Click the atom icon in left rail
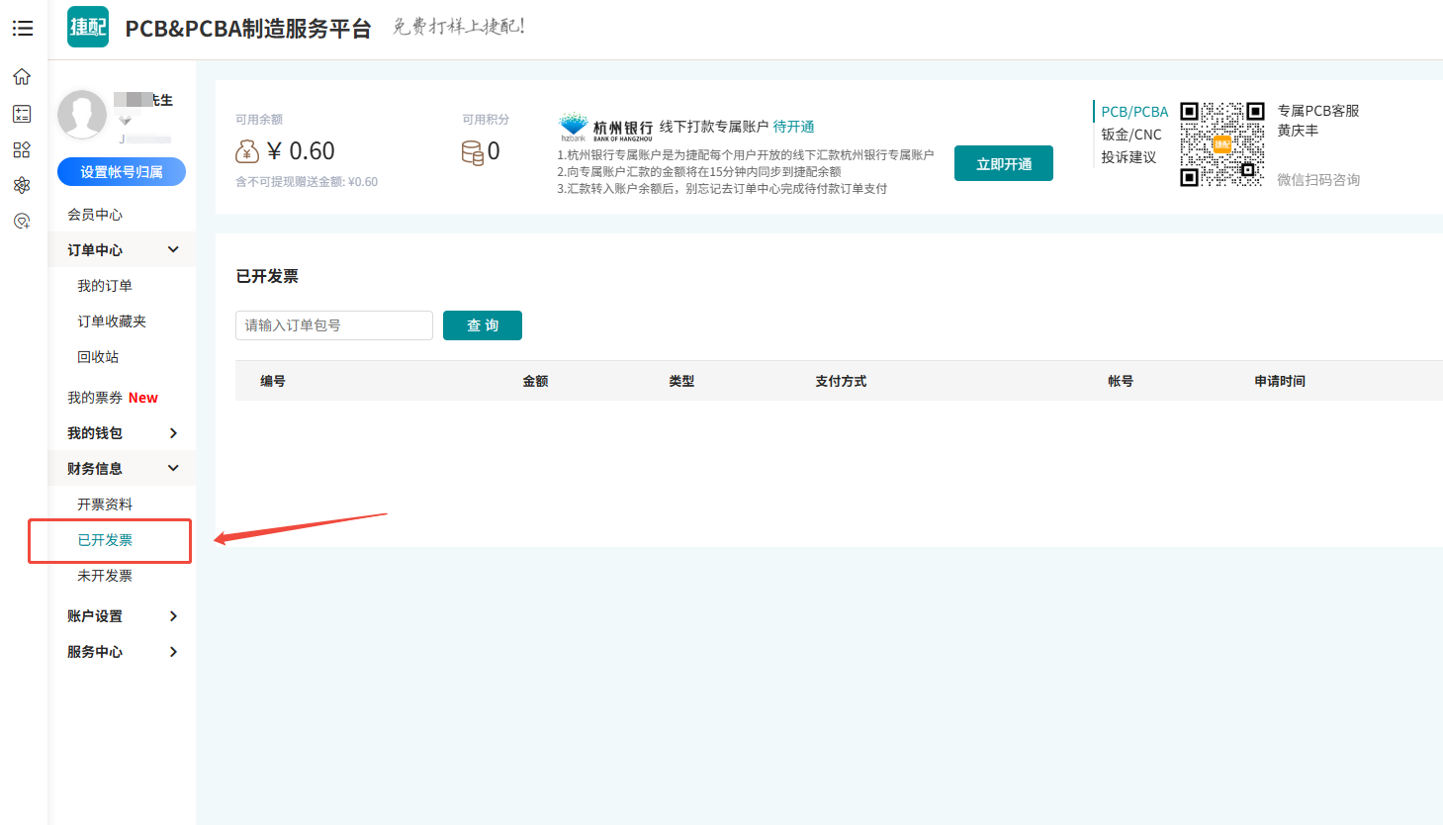 point(22,185)
